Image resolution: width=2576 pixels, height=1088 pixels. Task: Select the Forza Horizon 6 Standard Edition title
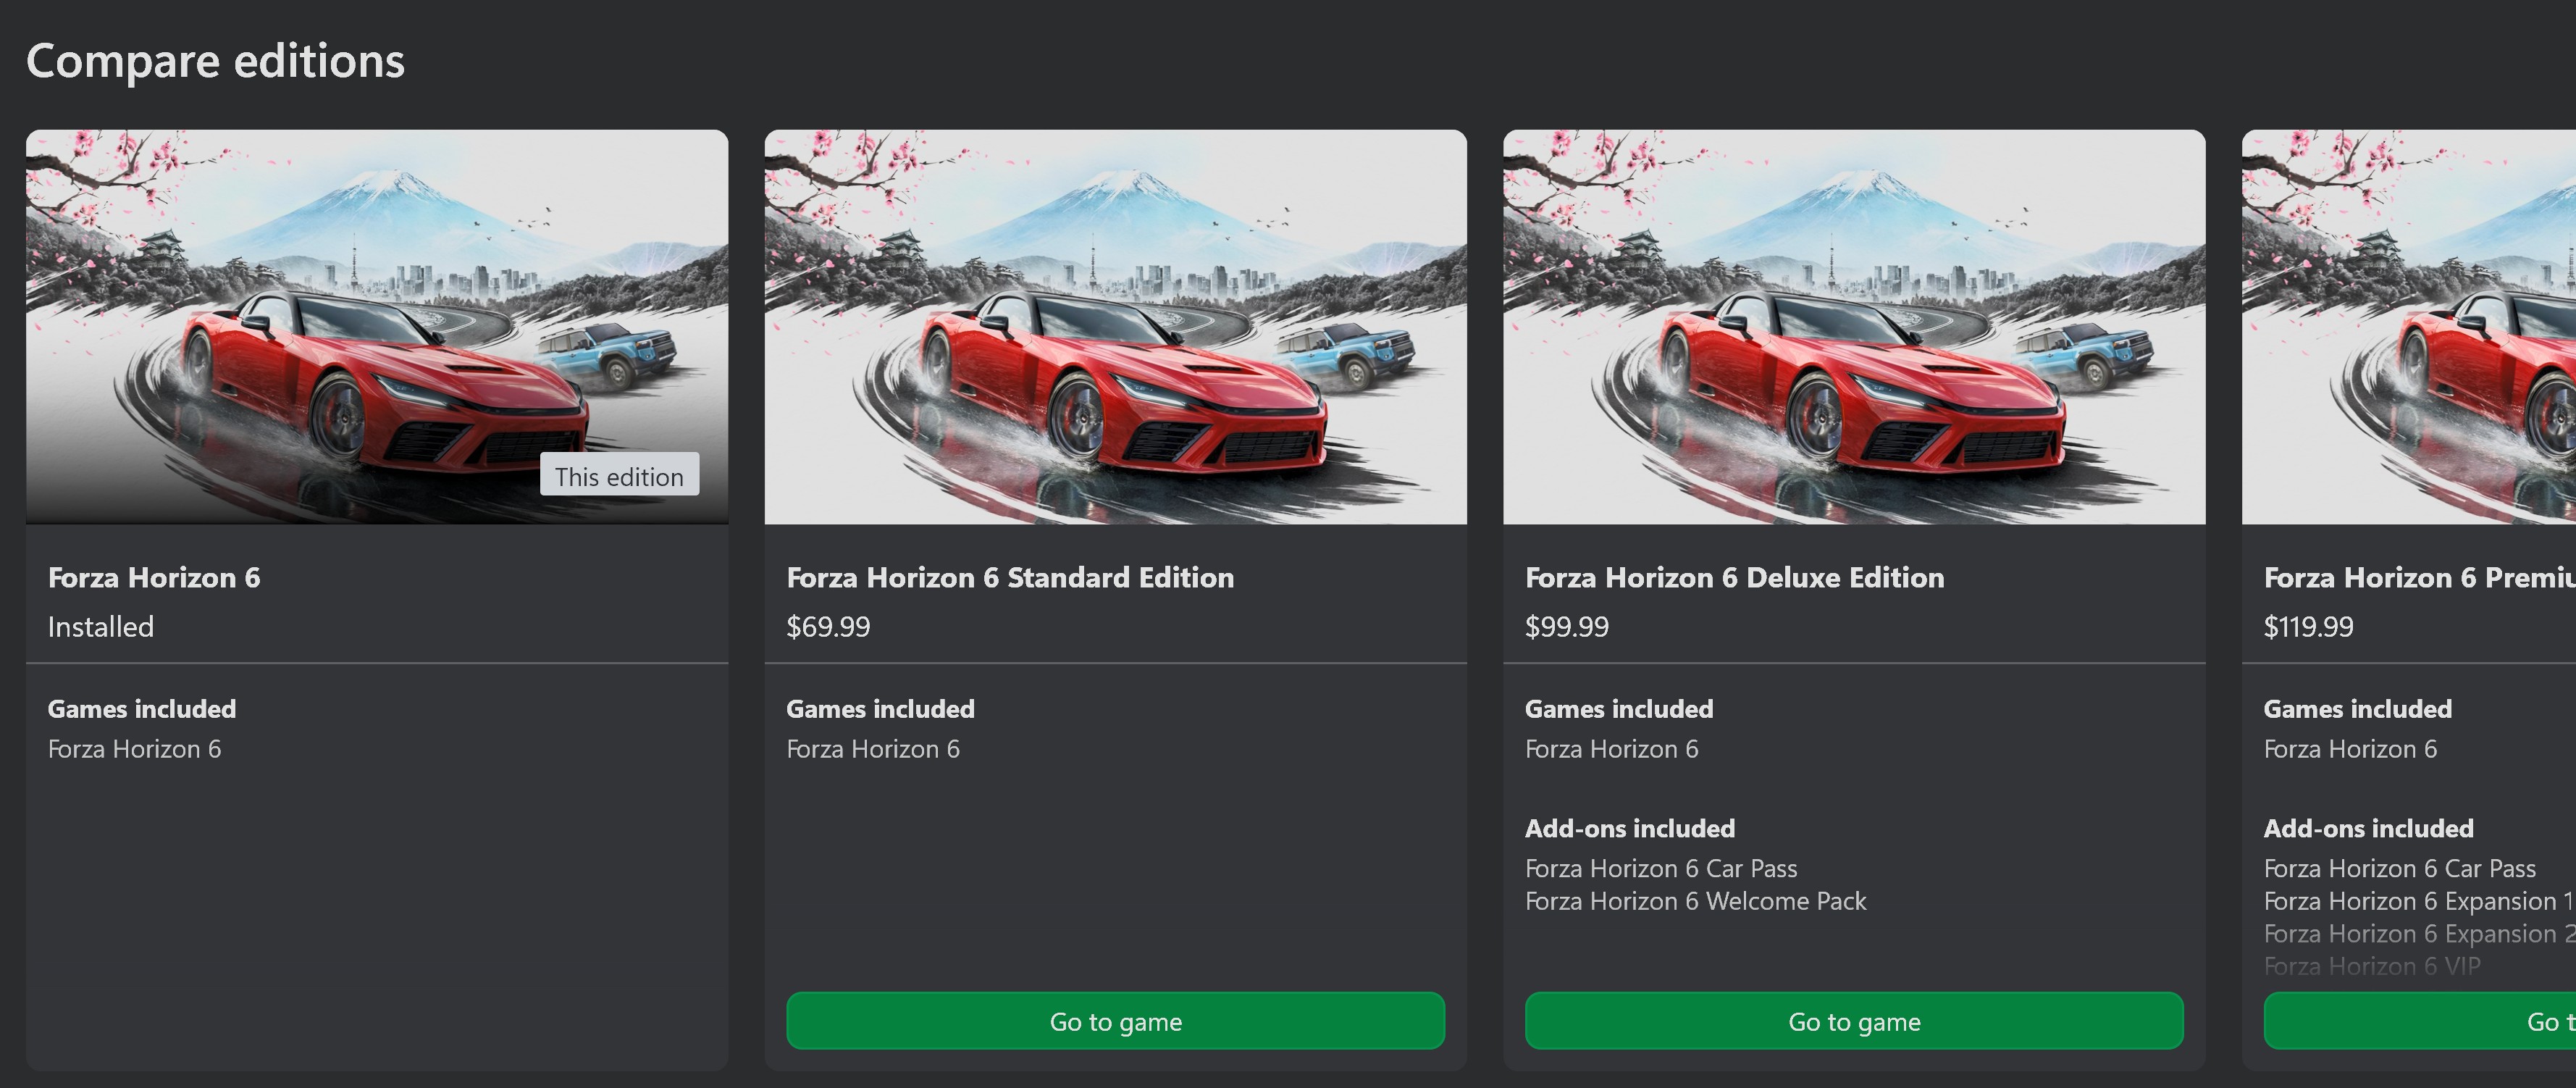point(1010,578)
